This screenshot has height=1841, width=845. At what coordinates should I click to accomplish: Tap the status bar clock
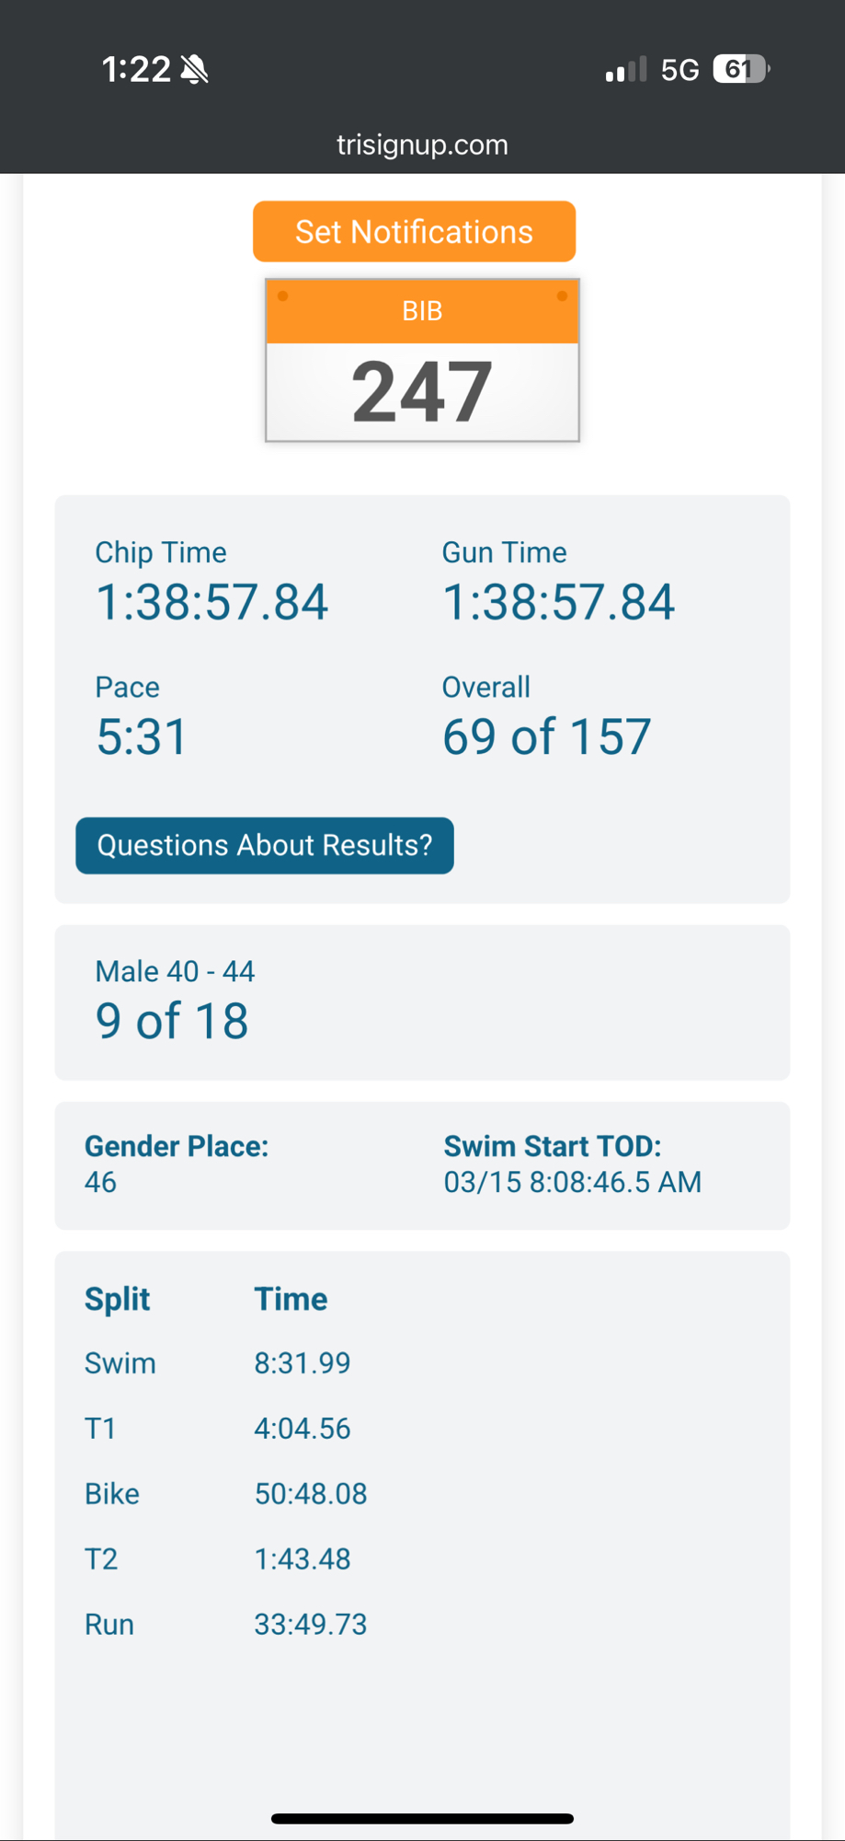136,69
